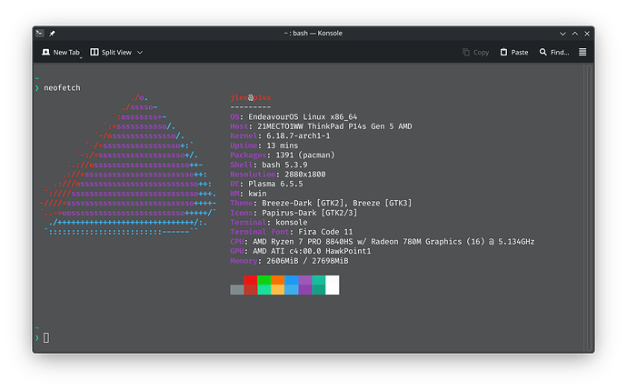Click the window title bar text
Screen dimensions: 627x391
[313, 33]
